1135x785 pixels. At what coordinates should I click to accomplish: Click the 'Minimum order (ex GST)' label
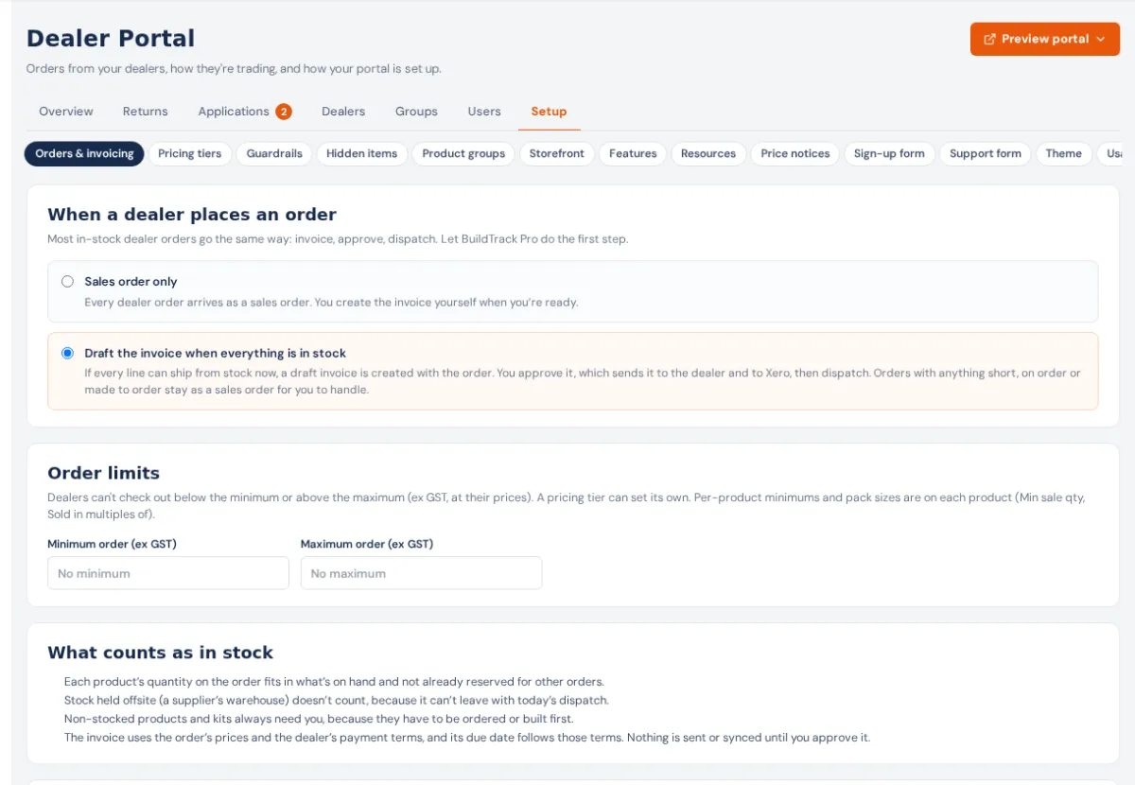pyautogui.click(x=113, y=544)
